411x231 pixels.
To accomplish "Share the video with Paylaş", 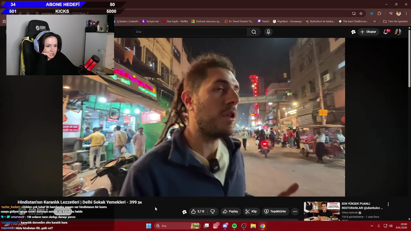I will (230, 211).
